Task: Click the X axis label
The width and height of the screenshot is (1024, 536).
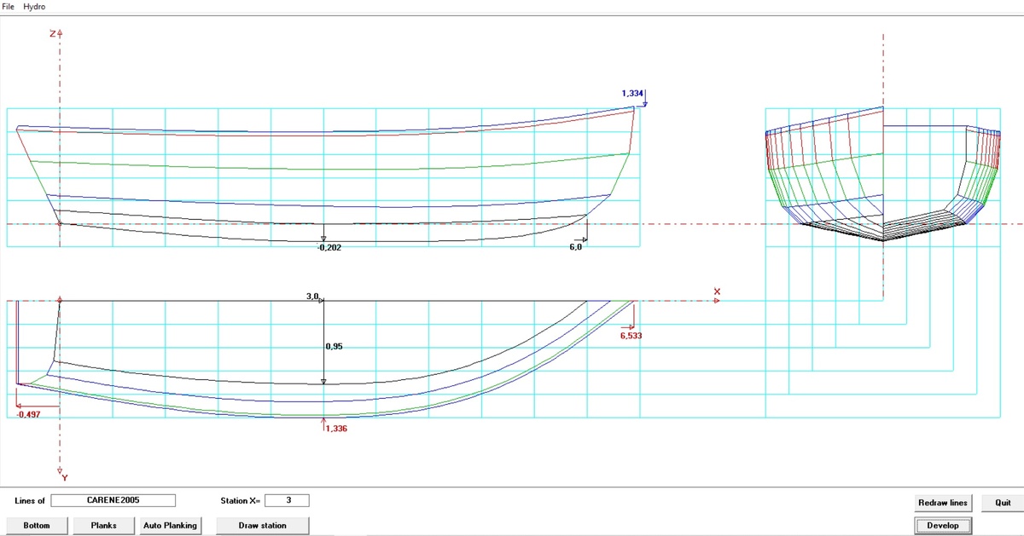Action: [717, 291]
